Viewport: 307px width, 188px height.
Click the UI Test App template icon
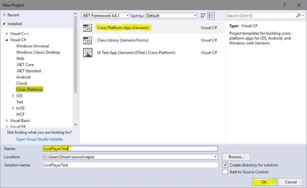[x=88, y=53]
